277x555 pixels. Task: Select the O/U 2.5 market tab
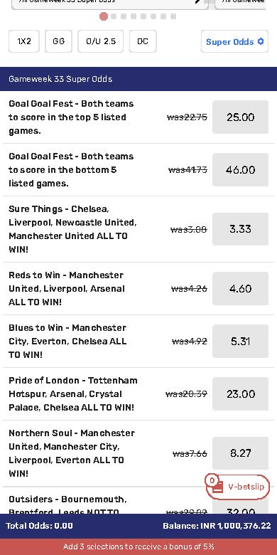tap(101, 41)
